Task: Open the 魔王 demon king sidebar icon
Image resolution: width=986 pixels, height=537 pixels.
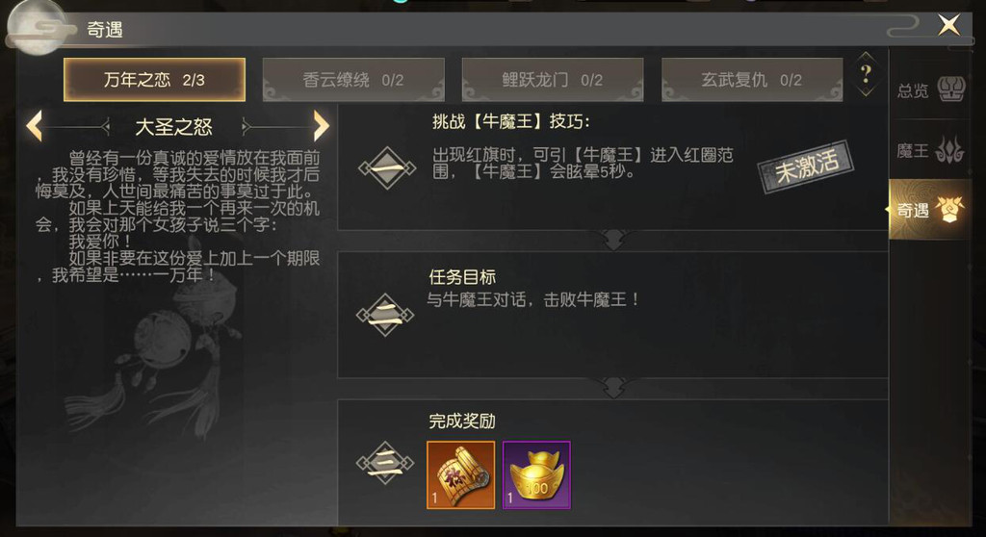Action: coord(930,150)
